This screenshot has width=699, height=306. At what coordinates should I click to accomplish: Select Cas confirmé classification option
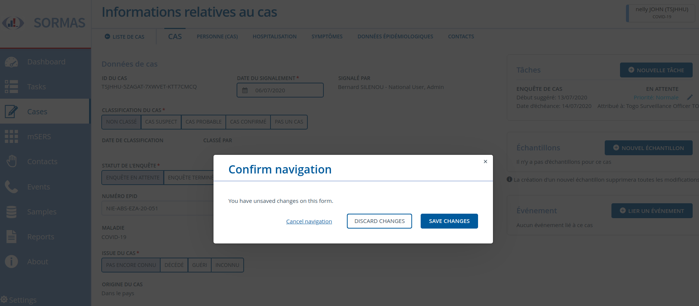[x=248, y=122]
